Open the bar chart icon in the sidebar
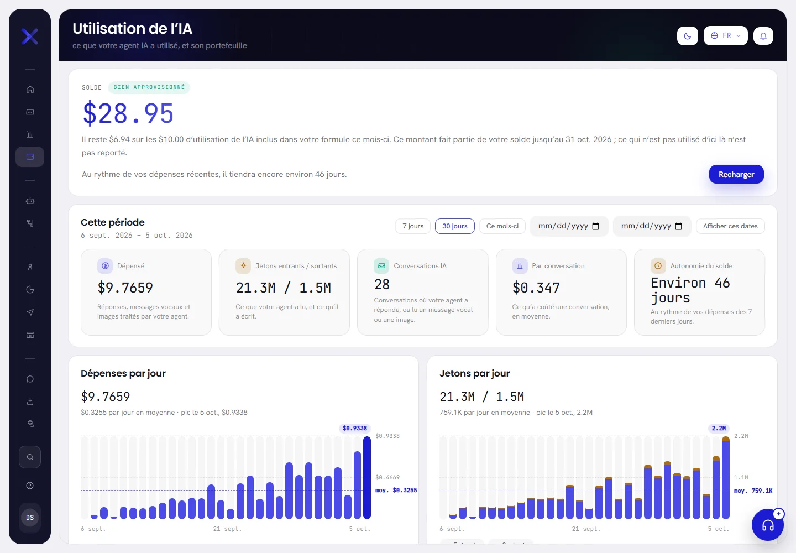 pyautogui.click(x=30, y=134)
